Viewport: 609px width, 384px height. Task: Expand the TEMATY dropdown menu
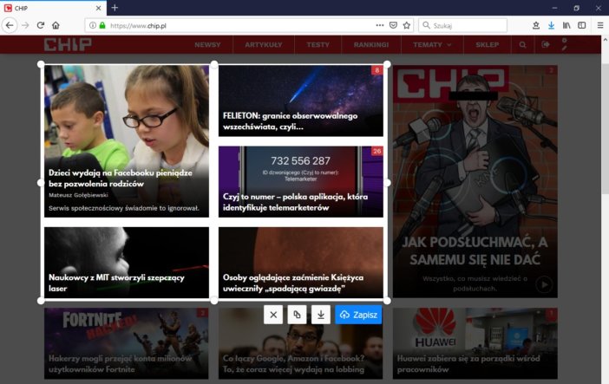point(432,45)
